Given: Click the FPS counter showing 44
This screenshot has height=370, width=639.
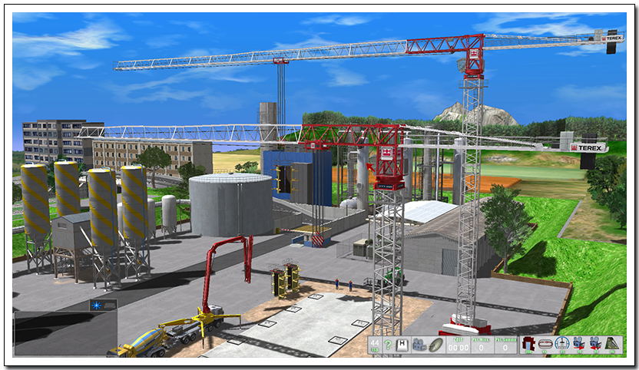Looking at the screenshot, I should (x=375, y=345).
